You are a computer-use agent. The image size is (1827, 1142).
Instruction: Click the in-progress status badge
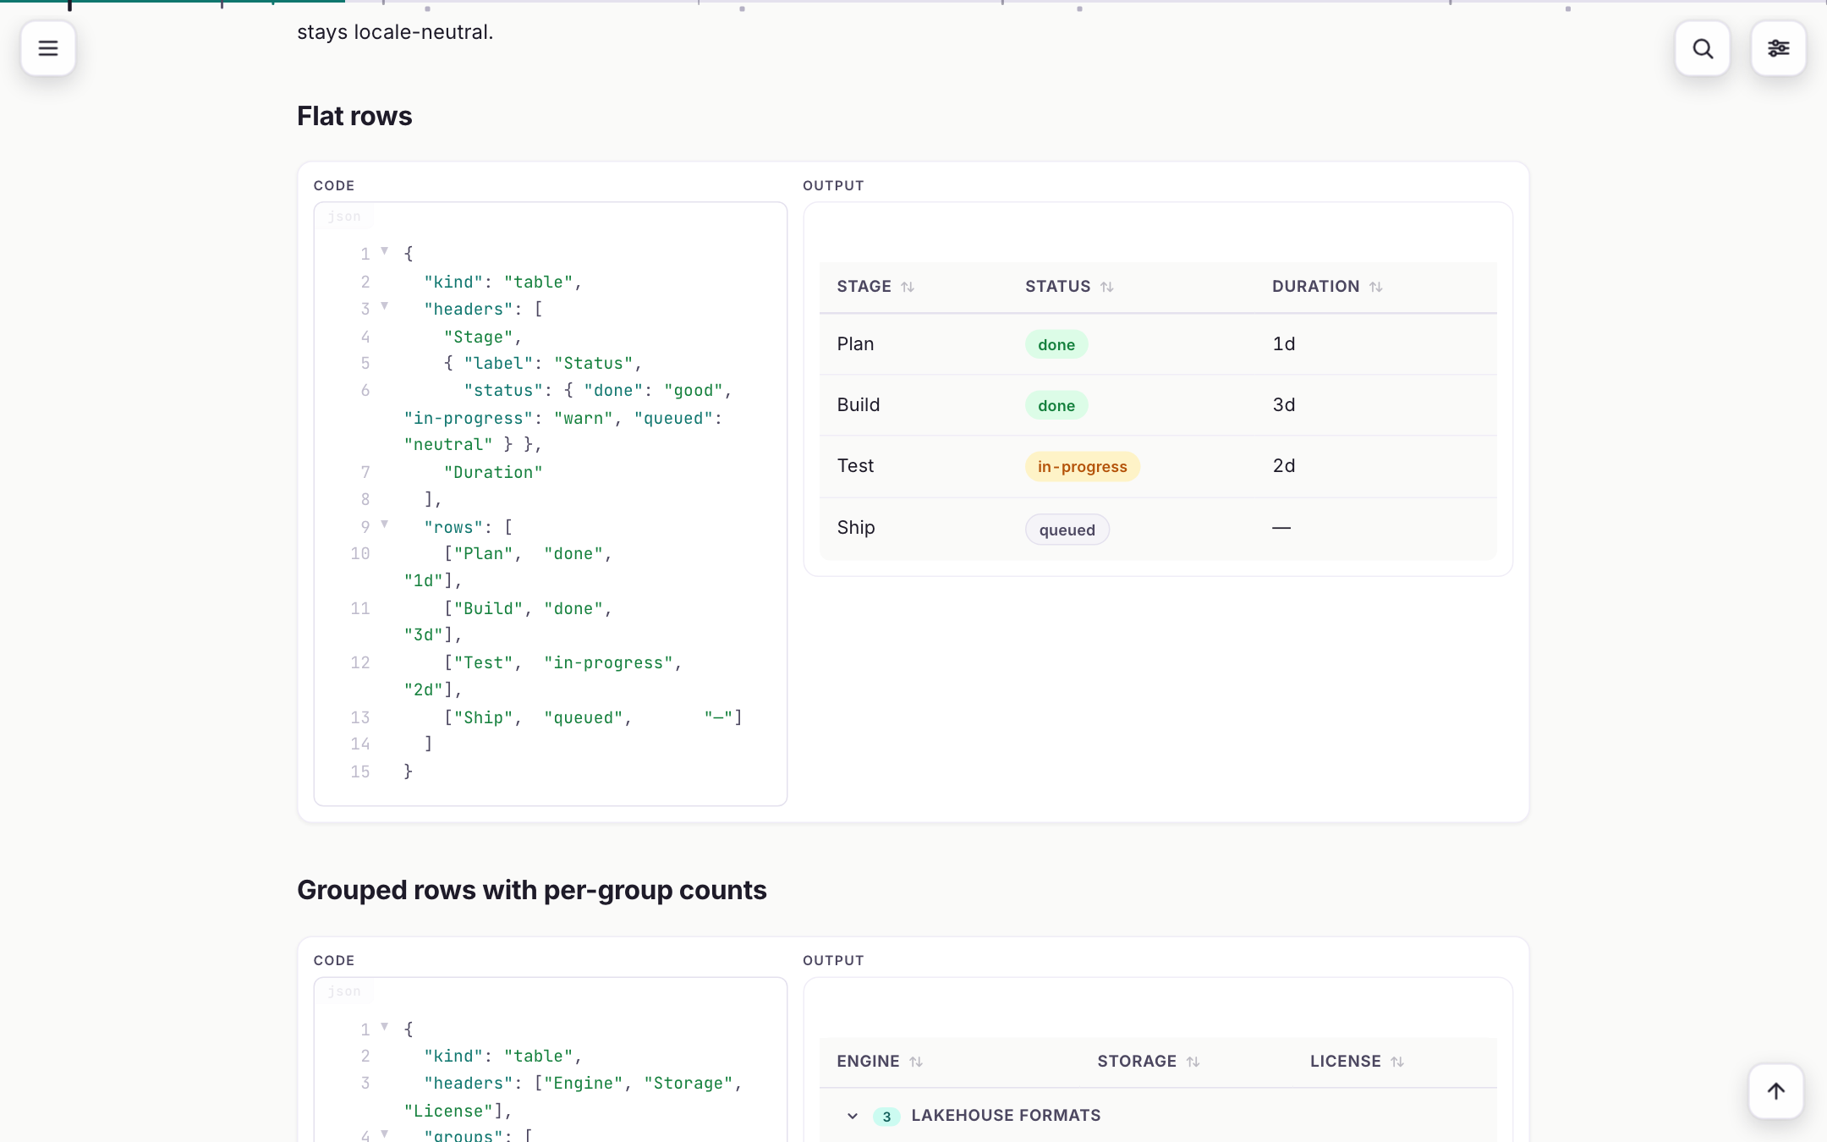click(1082, 467)
